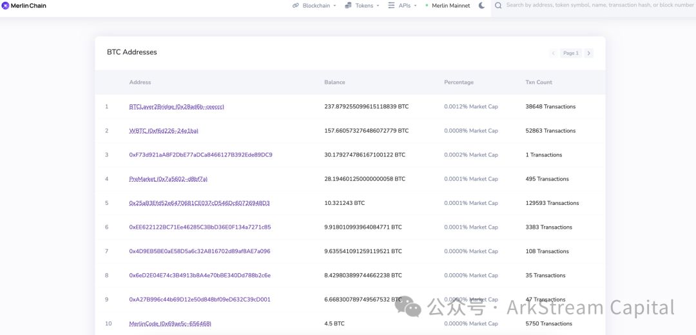
Task: Click 5750 Transactions count
Action: point(548,323)
